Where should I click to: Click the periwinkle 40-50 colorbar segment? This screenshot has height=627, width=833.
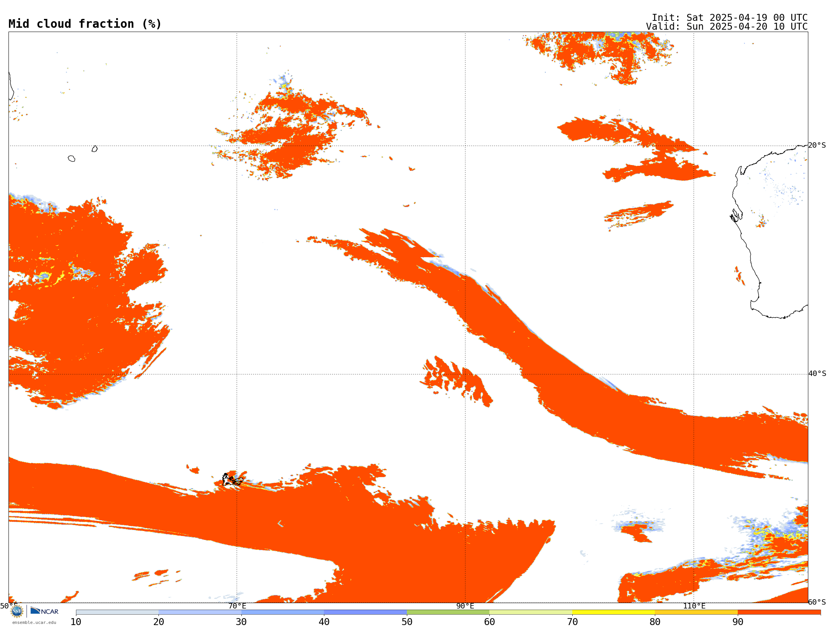click(365, 612)
